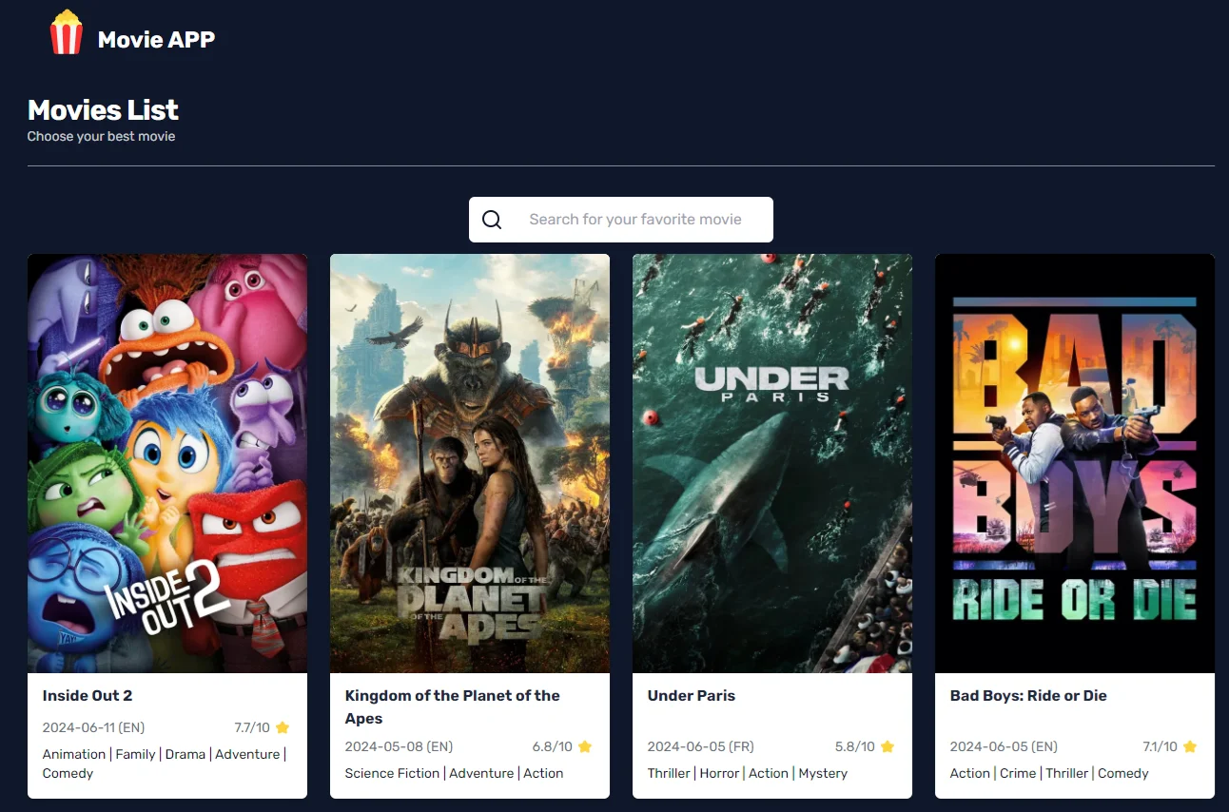Click the Science Fiction genre label

click(x=392, y=773)
